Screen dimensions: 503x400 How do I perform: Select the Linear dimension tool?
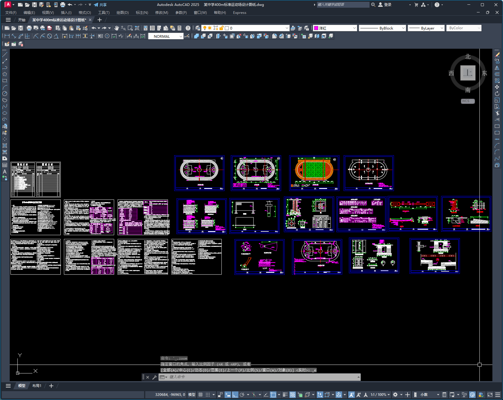click(7, 36)
